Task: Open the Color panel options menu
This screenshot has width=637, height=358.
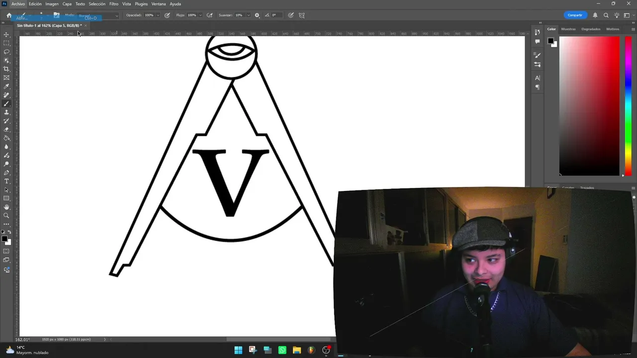Action: pyautogui.click(x=633, y=29)
